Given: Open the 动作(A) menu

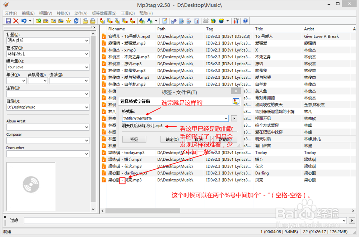Looking at the screenshot, I should click(81, 13).
